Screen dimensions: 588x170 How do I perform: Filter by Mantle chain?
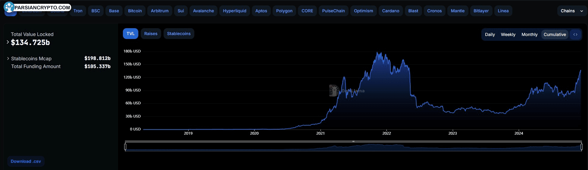click(x=458, y=11)
